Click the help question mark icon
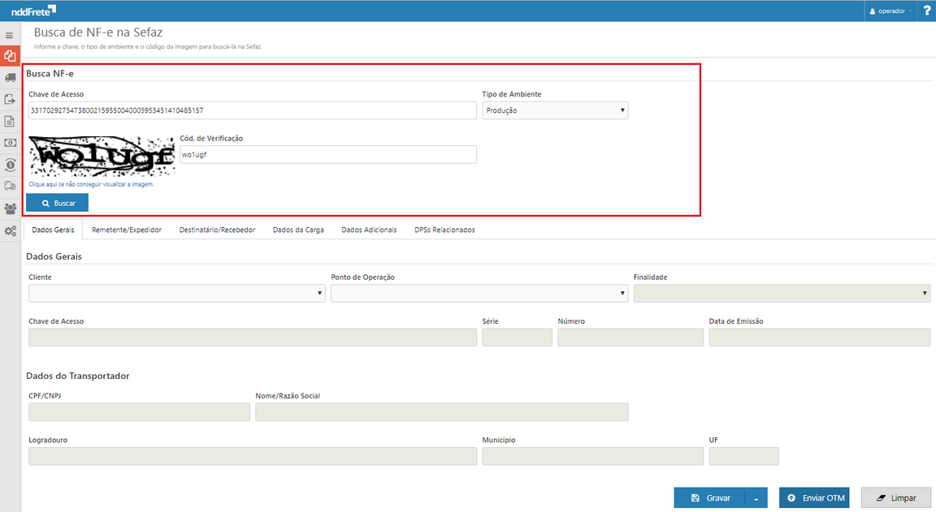Image resolution: width=936 pixels, height=512 pixels. [x=926, y=11]
